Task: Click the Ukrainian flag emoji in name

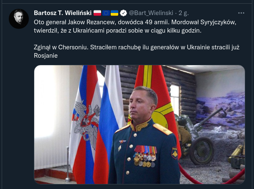Action: tap(114, 13)
